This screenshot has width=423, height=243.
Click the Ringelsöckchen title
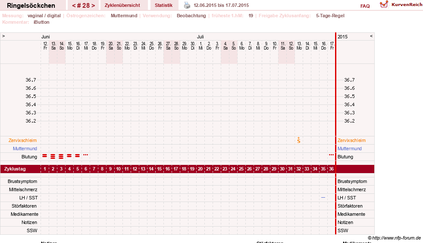coord(31,6)
